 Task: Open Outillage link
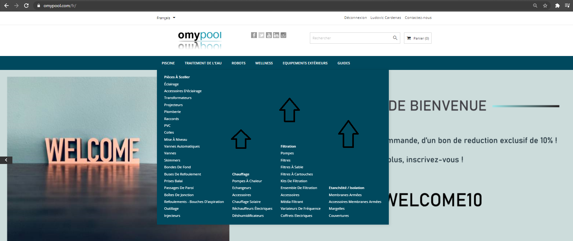click(x=171, y=209)
